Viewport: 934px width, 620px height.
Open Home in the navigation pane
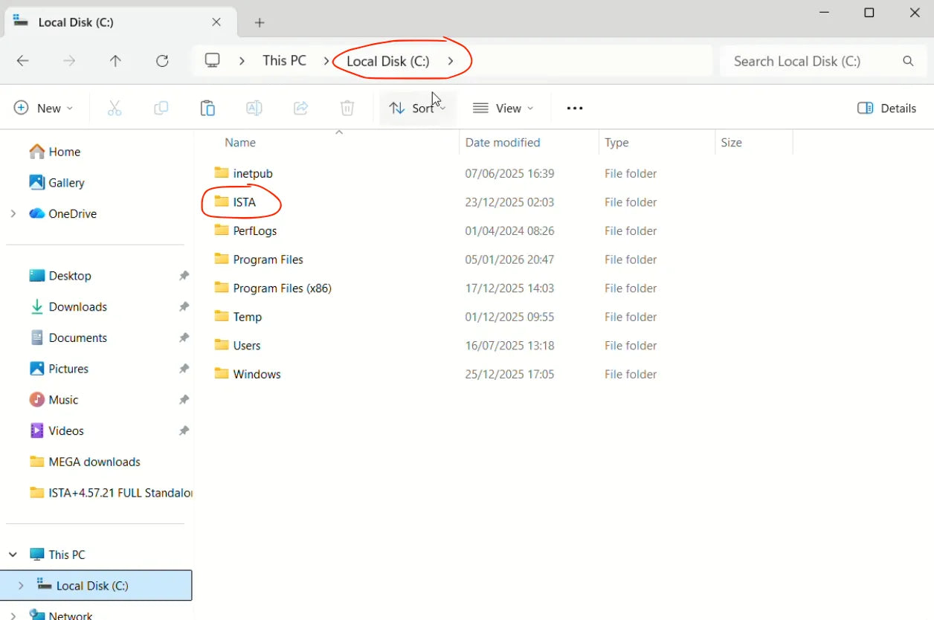click(x=55, y=152)
